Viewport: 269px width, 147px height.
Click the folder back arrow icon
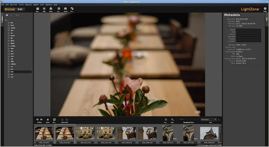tap(7, 15)
